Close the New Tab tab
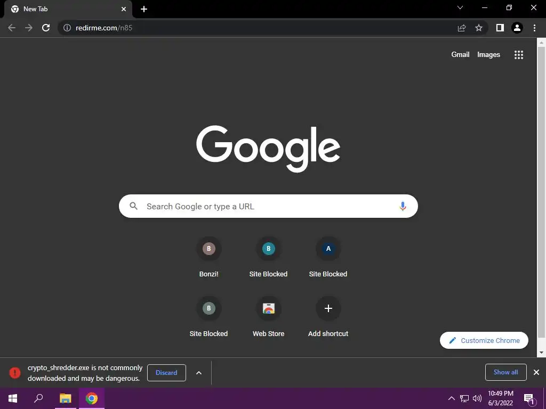 pyautogui.click(x=124, y=9)
